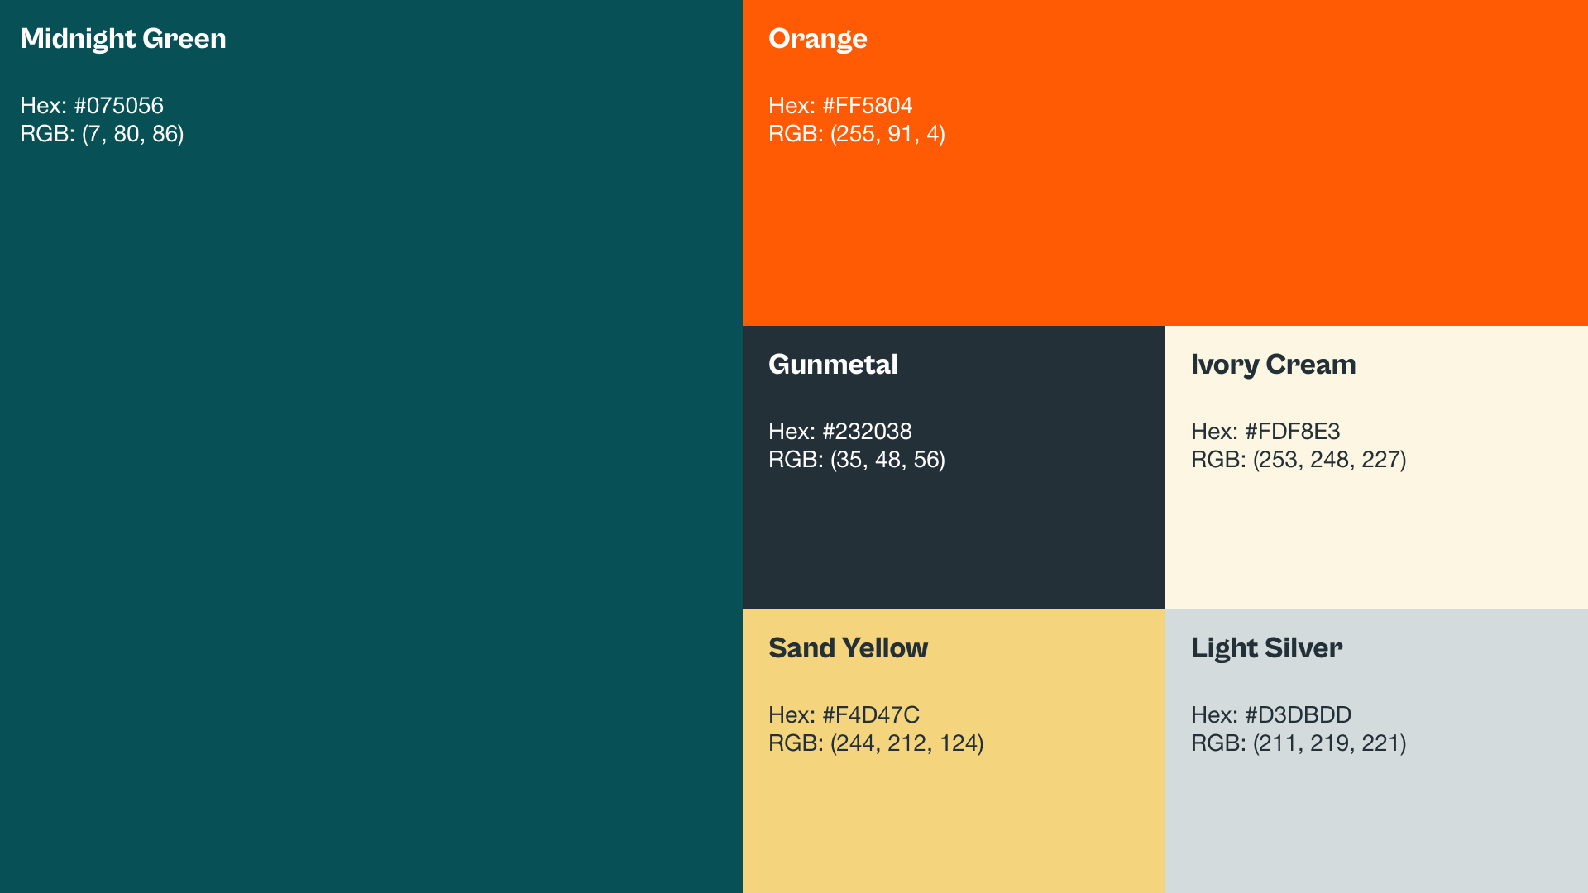Click the Sand Yellow heading text
The width and height of the screenshot is (1588, 893).
848,648
